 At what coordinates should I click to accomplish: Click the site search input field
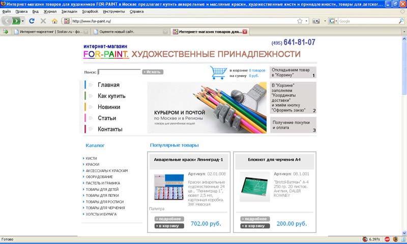pos(119,72)
